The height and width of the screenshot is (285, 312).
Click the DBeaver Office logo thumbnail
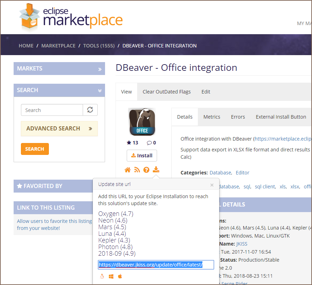[x=142, y=122]
